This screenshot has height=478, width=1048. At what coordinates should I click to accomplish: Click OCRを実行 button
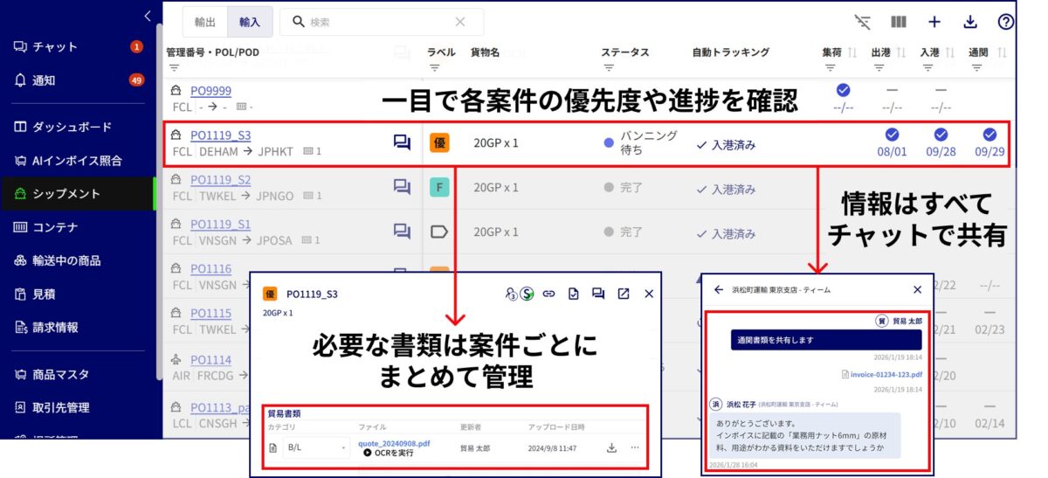coord(390,453)
